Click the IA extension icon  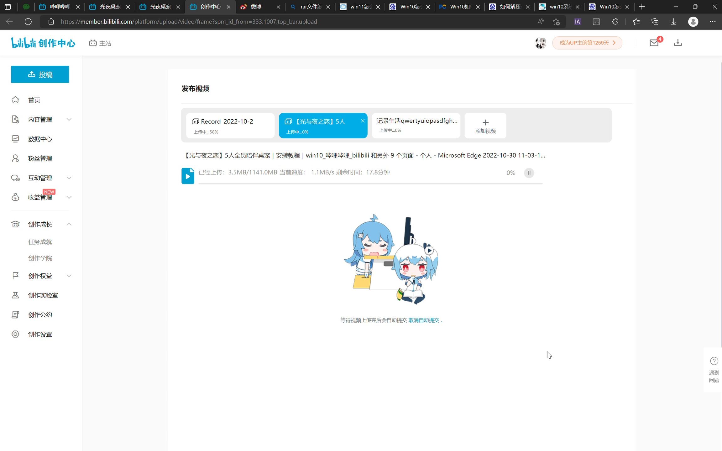[x=578, y=22]
